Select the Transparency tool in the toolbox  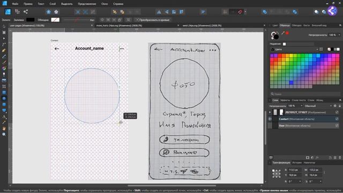[4, 74]
